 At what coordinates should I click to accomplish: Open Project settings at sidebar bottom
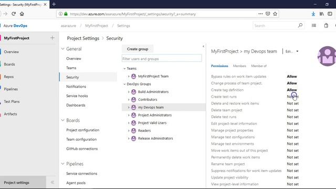click(x=23, y=183)
